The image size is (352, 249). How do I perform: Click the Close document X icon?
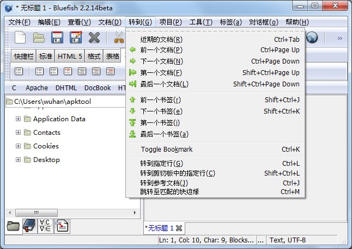click(94, 38)
